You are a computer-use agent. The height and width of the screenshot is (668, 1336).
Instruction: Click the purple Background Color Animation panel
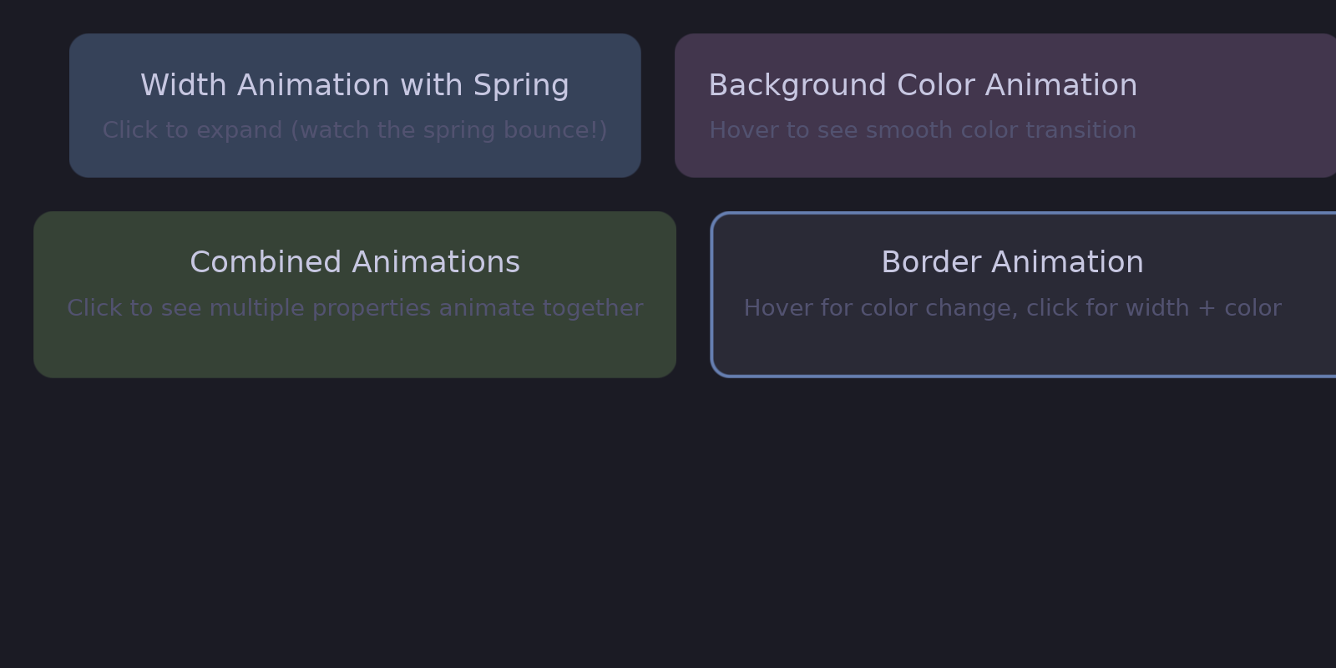pos(1002,104)
